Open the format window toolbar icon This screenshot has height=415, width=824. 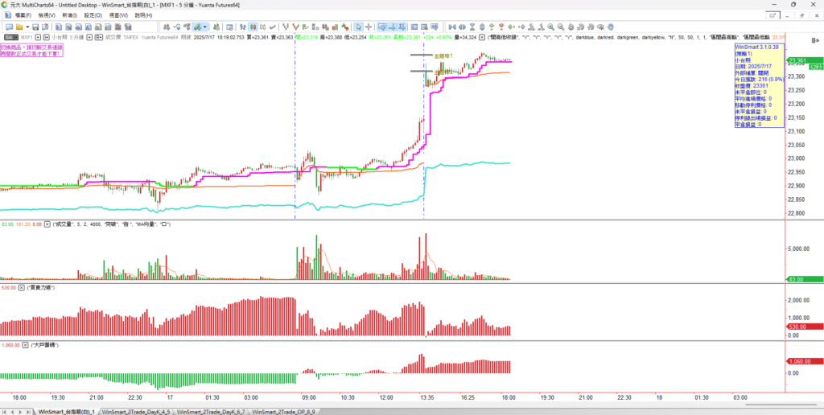[x=229, y=27]
